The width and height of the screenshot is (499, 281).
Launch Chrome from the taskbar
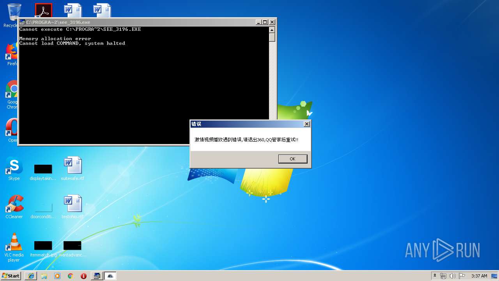(x=70, y=276)
